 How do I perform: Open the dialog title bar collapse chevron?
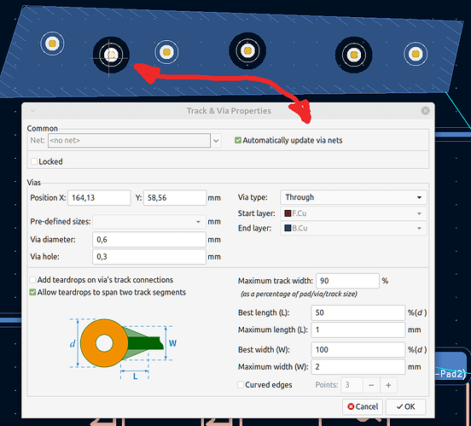(32, 111)
